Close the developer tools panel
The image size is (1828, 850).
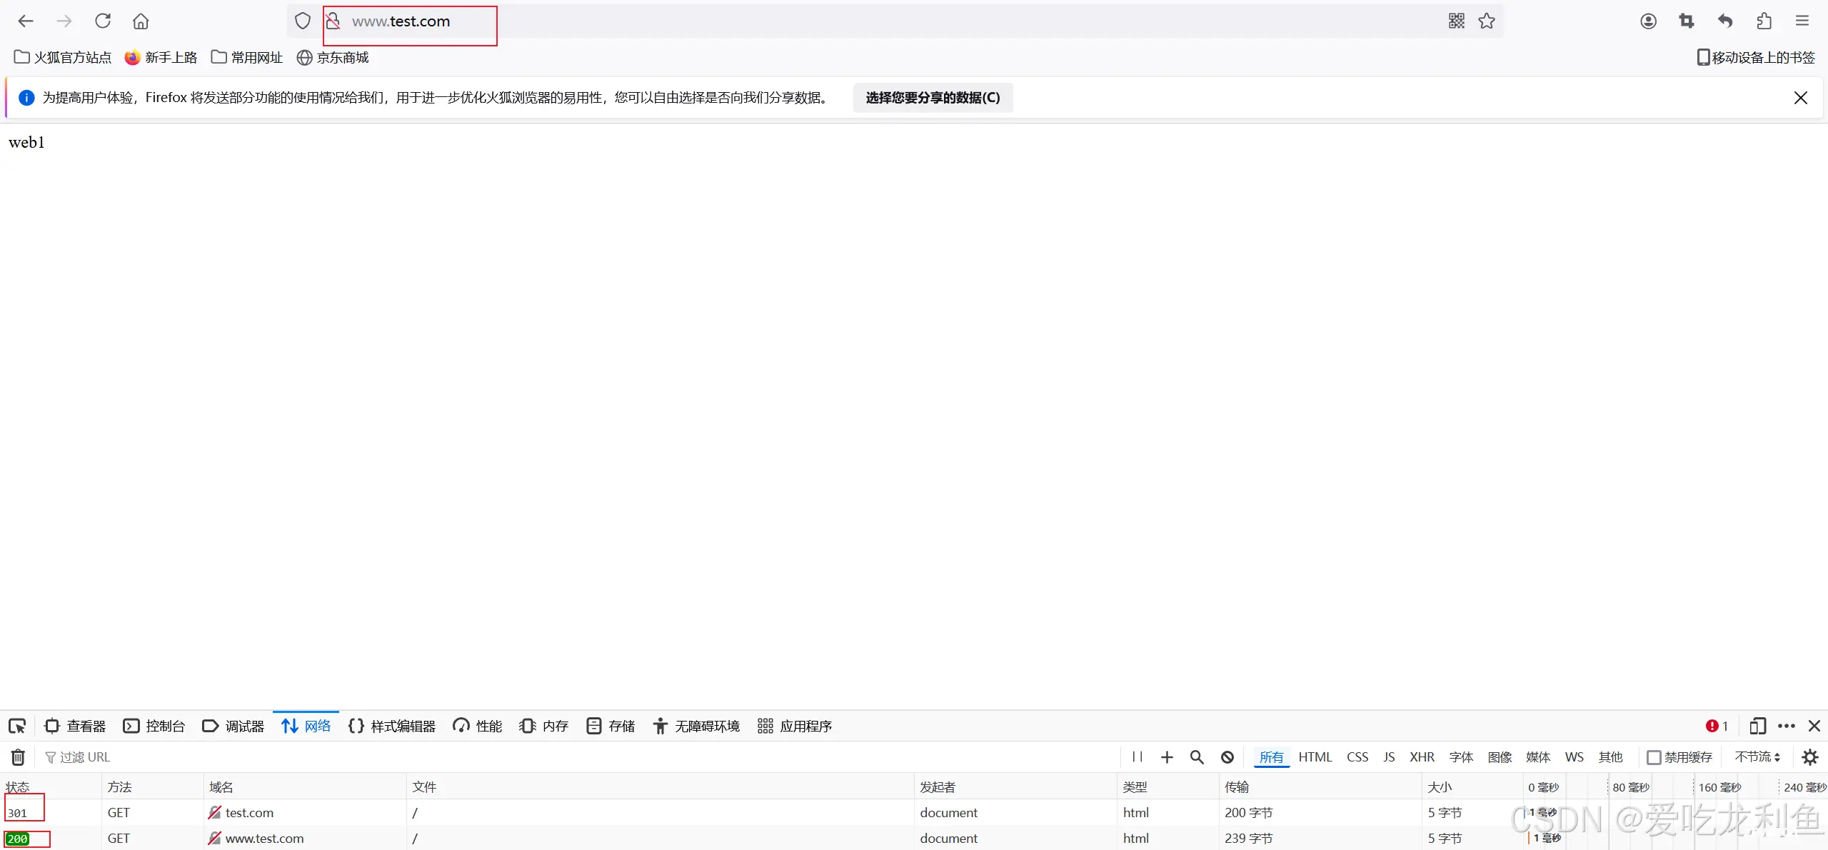point(1814,726)
